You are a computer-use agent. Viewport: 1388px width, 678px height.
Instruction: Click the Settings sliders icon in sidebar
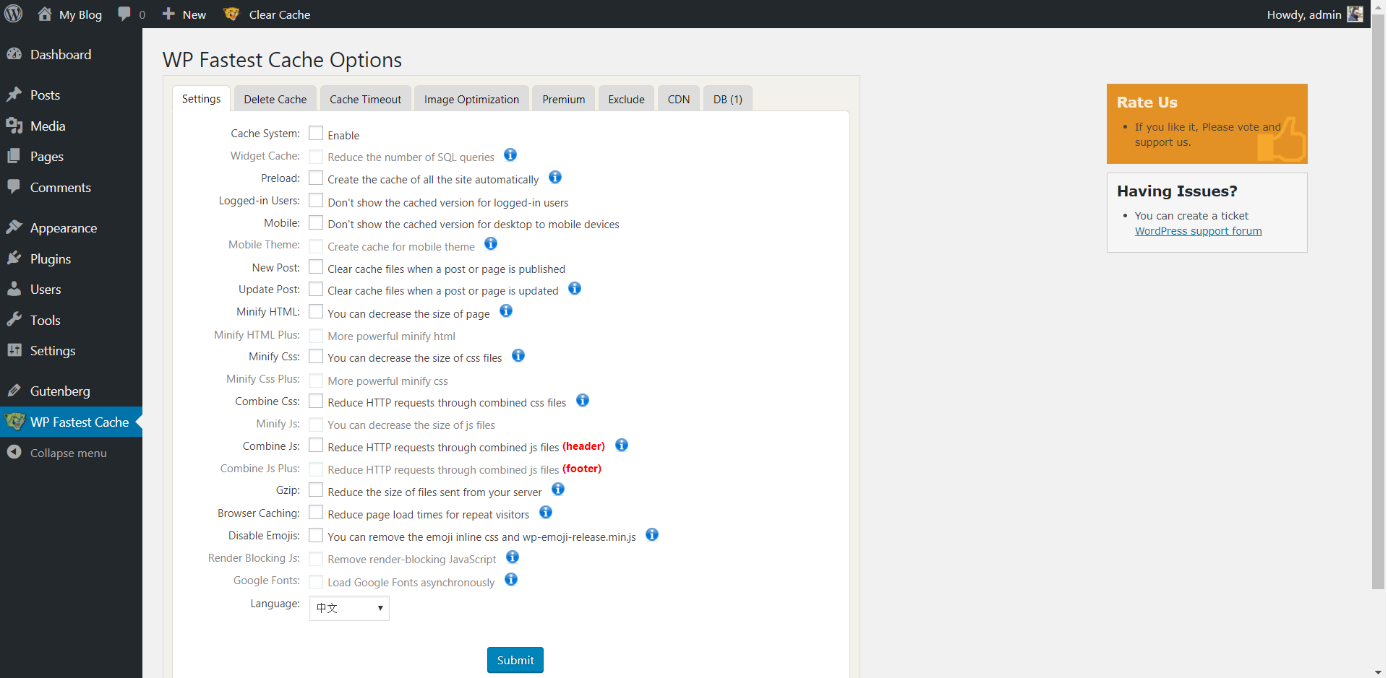[x=14, y=350]
